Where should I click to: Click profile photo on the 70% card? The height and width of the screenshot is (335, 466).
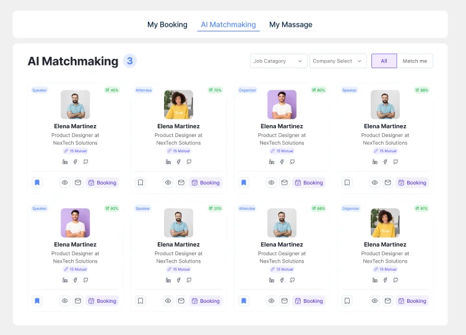point(179,104)
